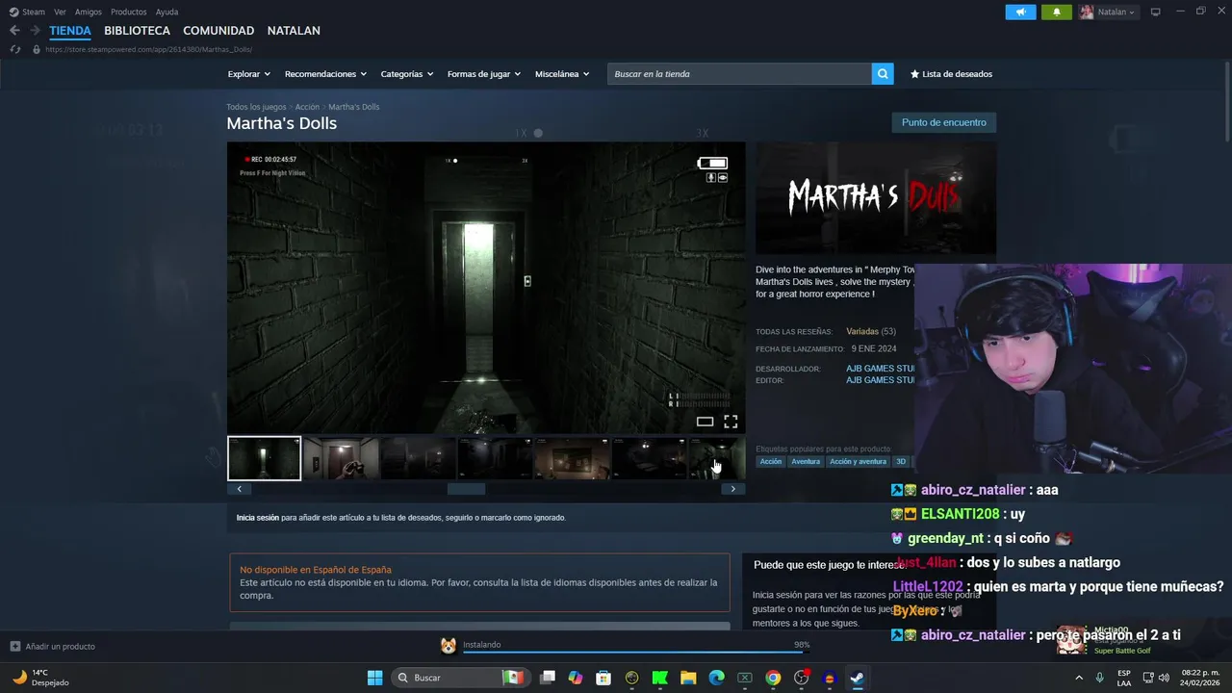Open the NATALAN profile tab
Image resolution: width=1232 pixels, height=693 pixels.
click(294, 31)
